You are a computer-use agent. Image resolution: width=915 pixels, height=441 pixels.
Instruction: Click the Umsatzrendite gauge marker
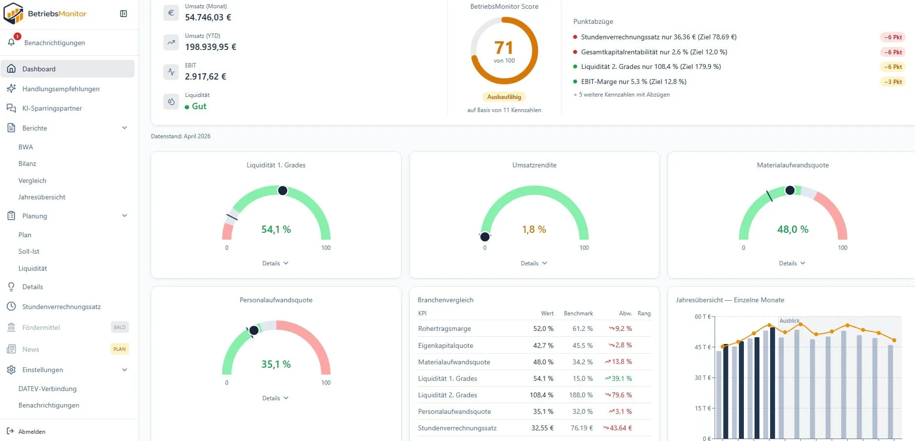(x=485, y=237)
